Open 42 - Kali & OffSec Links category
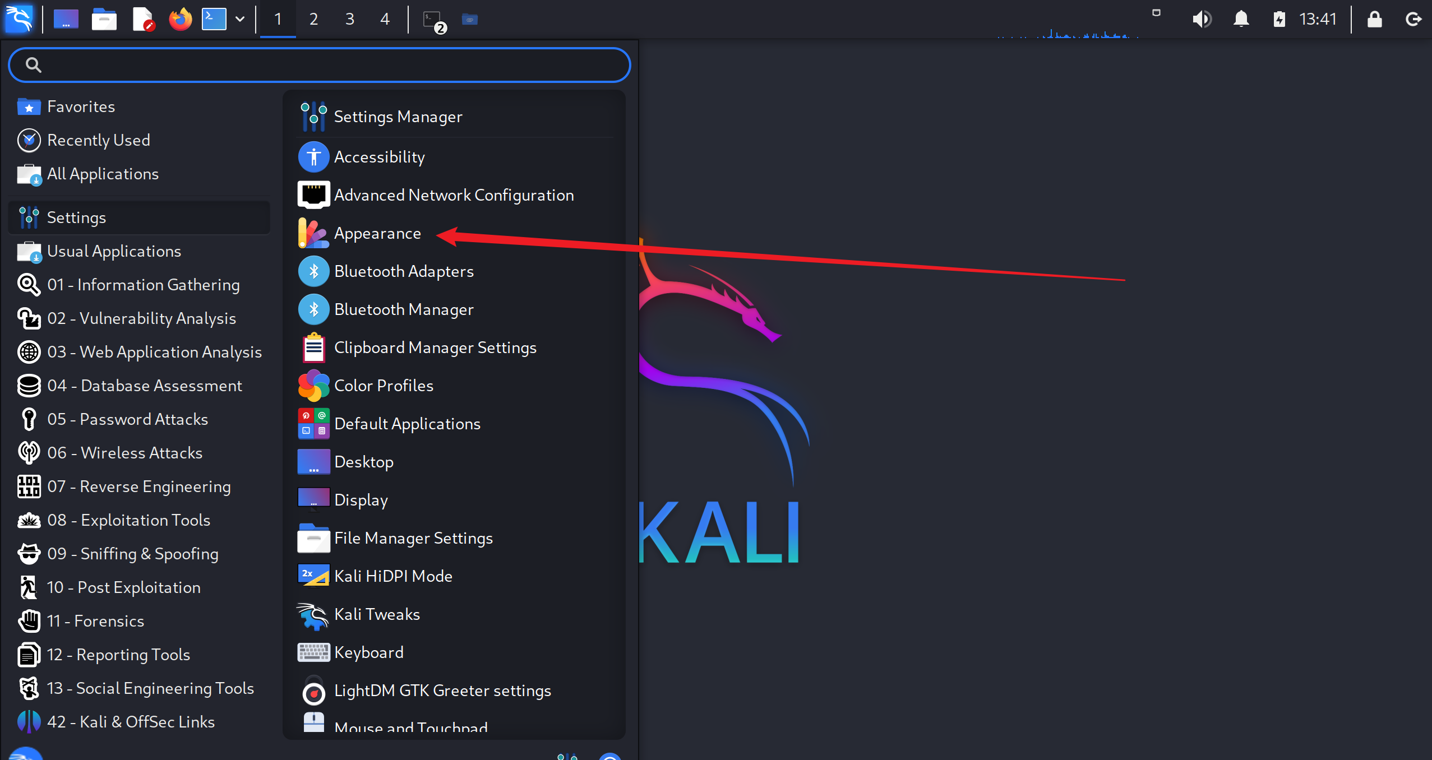Viewport: 1432px width, 760px height. pyautogui.click(x=140, y=722)
